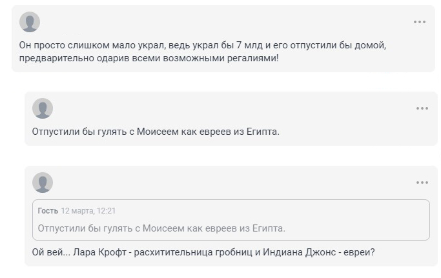Click the avatar on the Лара Крофт comment

[43, 183]
